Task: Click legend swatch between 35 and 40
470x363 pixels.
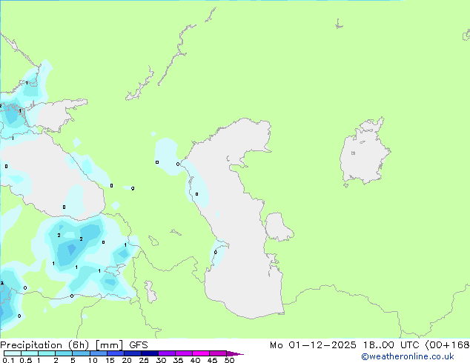Action: (x=183, y=353)
